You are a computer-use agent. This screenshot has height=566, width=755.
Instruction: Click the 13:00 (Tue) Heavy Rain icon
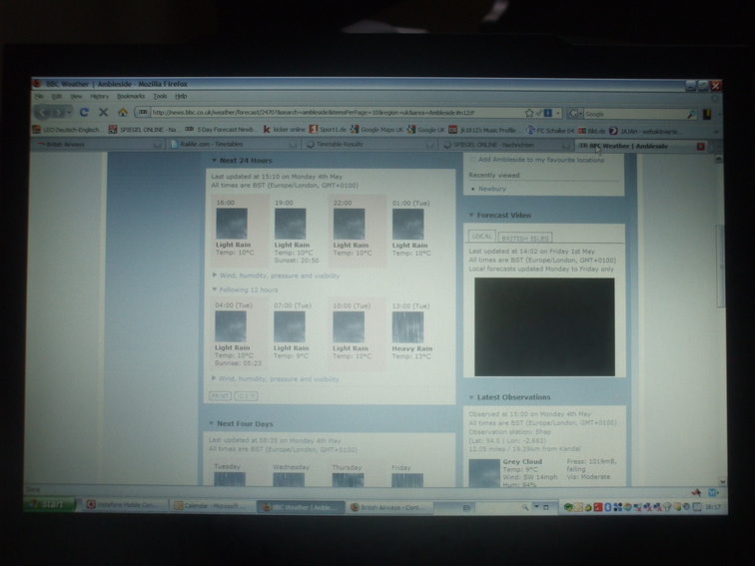pos(407,327)
